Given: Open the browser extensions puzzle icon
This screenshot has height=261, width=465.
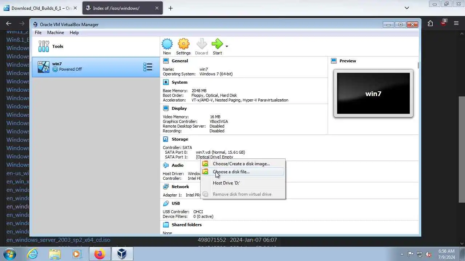Looking at the screenshot, I should [x=430, y=24].
